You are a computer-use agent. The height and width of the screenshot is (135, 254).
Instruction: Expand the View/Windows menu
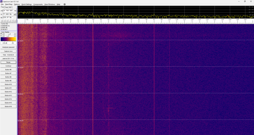coord(50,4)
